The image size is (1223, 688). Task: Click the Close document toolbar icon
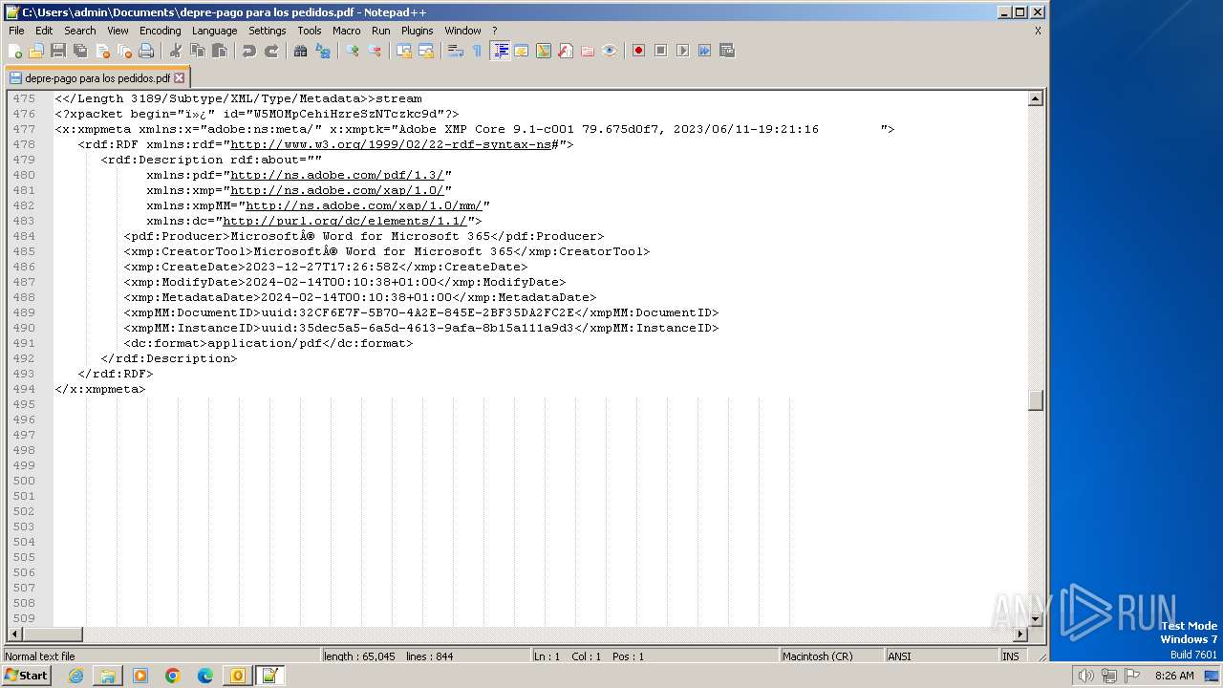pyautogui.click(x=102, y=51)
